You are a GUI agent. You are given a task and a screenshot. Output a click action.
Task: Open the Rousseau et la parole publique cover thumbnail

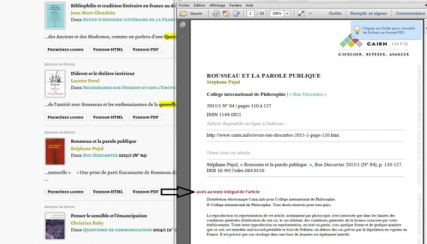tap(54, 151)
